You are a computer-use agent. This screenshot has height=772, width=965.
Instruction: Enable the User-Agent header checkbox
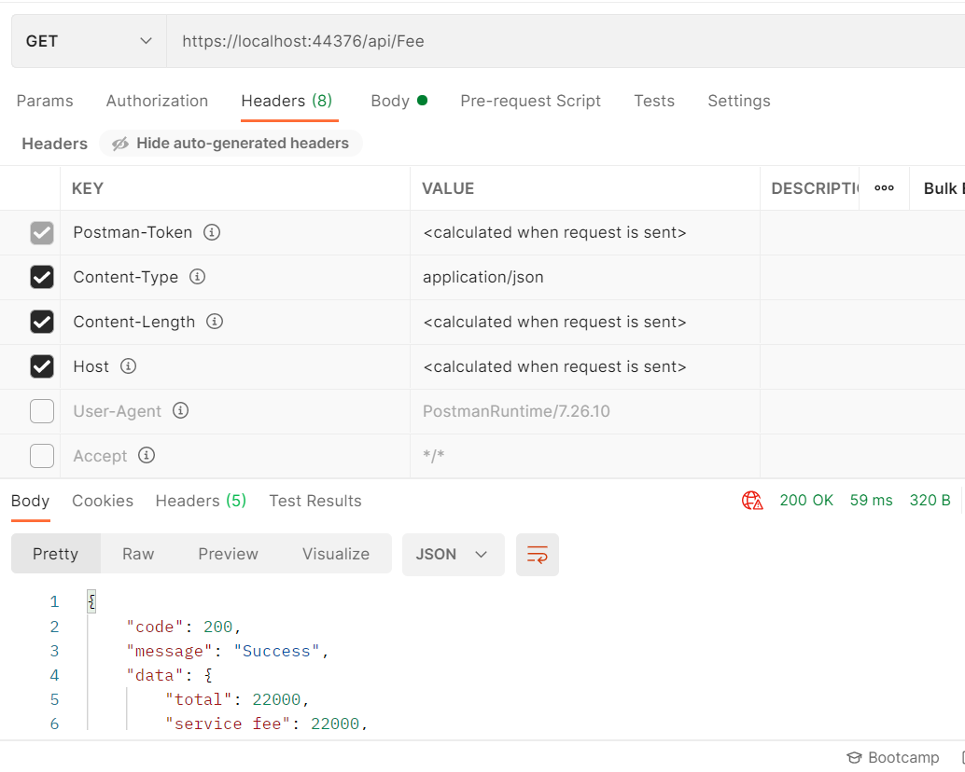click(x=42, y=411)
